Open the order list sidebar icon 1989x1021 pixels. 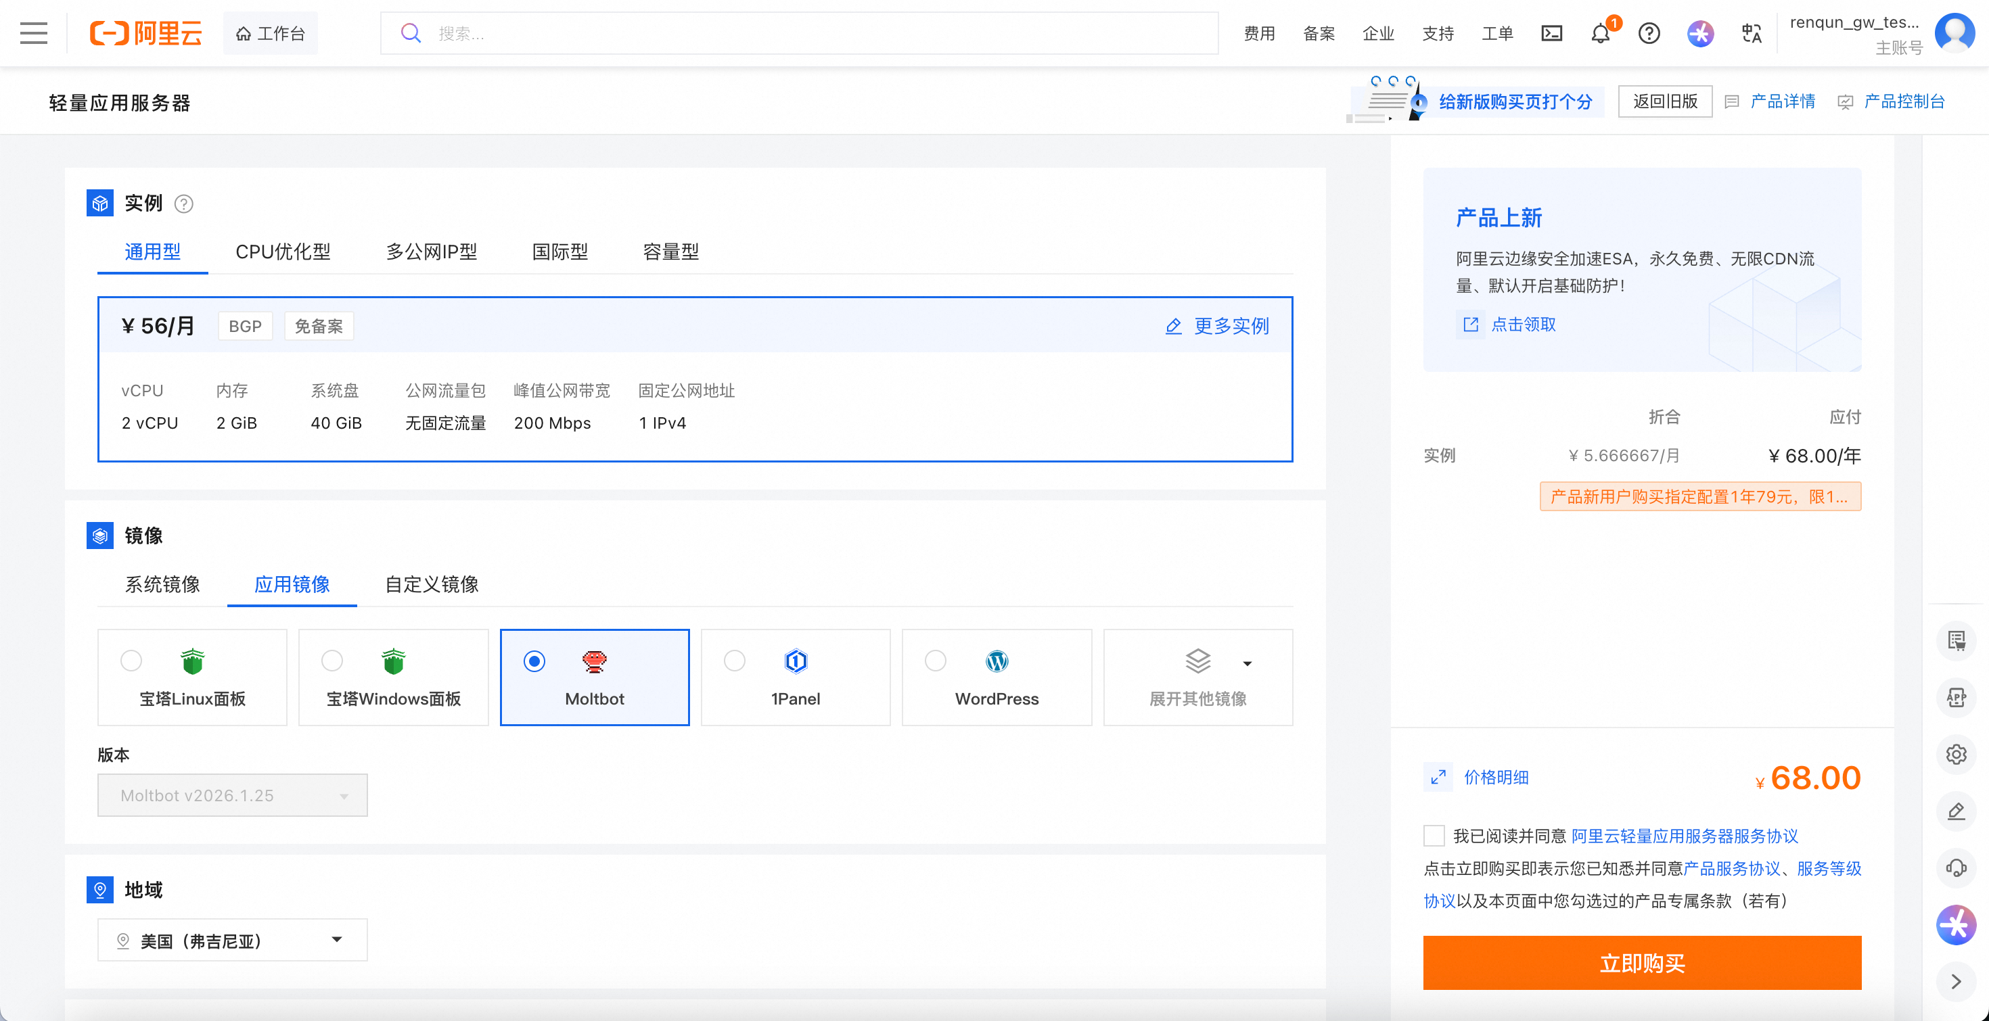click(x=1957, y=640)
